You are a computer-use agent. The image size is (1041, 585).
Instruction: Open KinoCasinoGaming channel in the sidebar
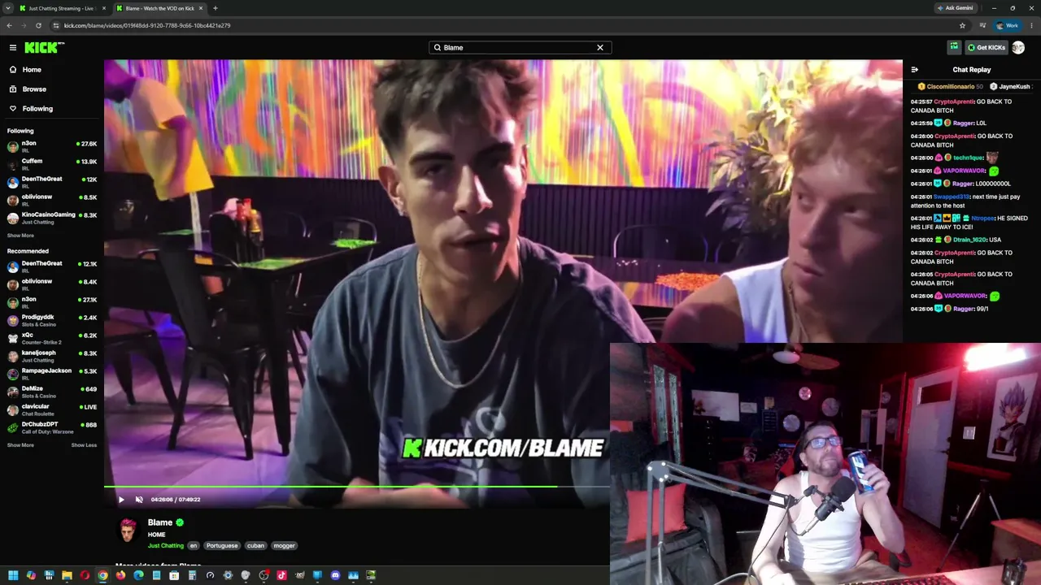click(x=52, y=218)
